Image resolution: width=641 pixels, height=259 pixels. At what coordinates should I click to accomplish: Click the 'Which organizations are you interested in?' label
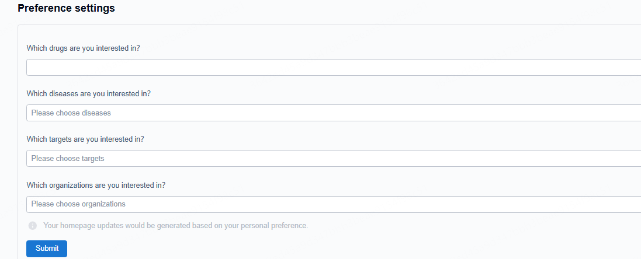(96, 185)
